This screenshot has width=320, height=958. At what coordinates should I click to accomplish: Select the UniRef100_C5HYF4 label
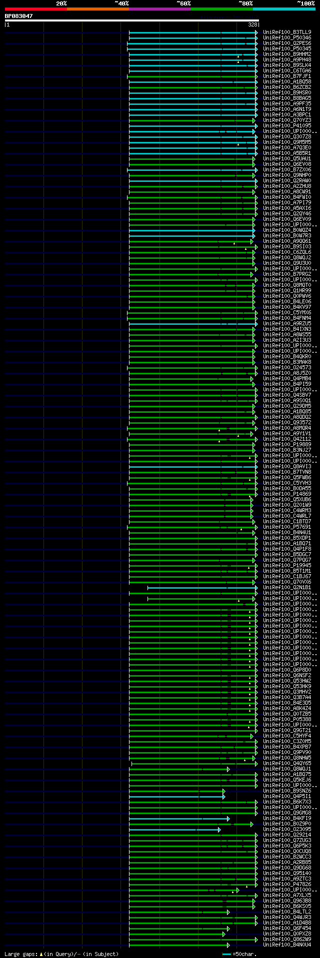coord(287,736)
